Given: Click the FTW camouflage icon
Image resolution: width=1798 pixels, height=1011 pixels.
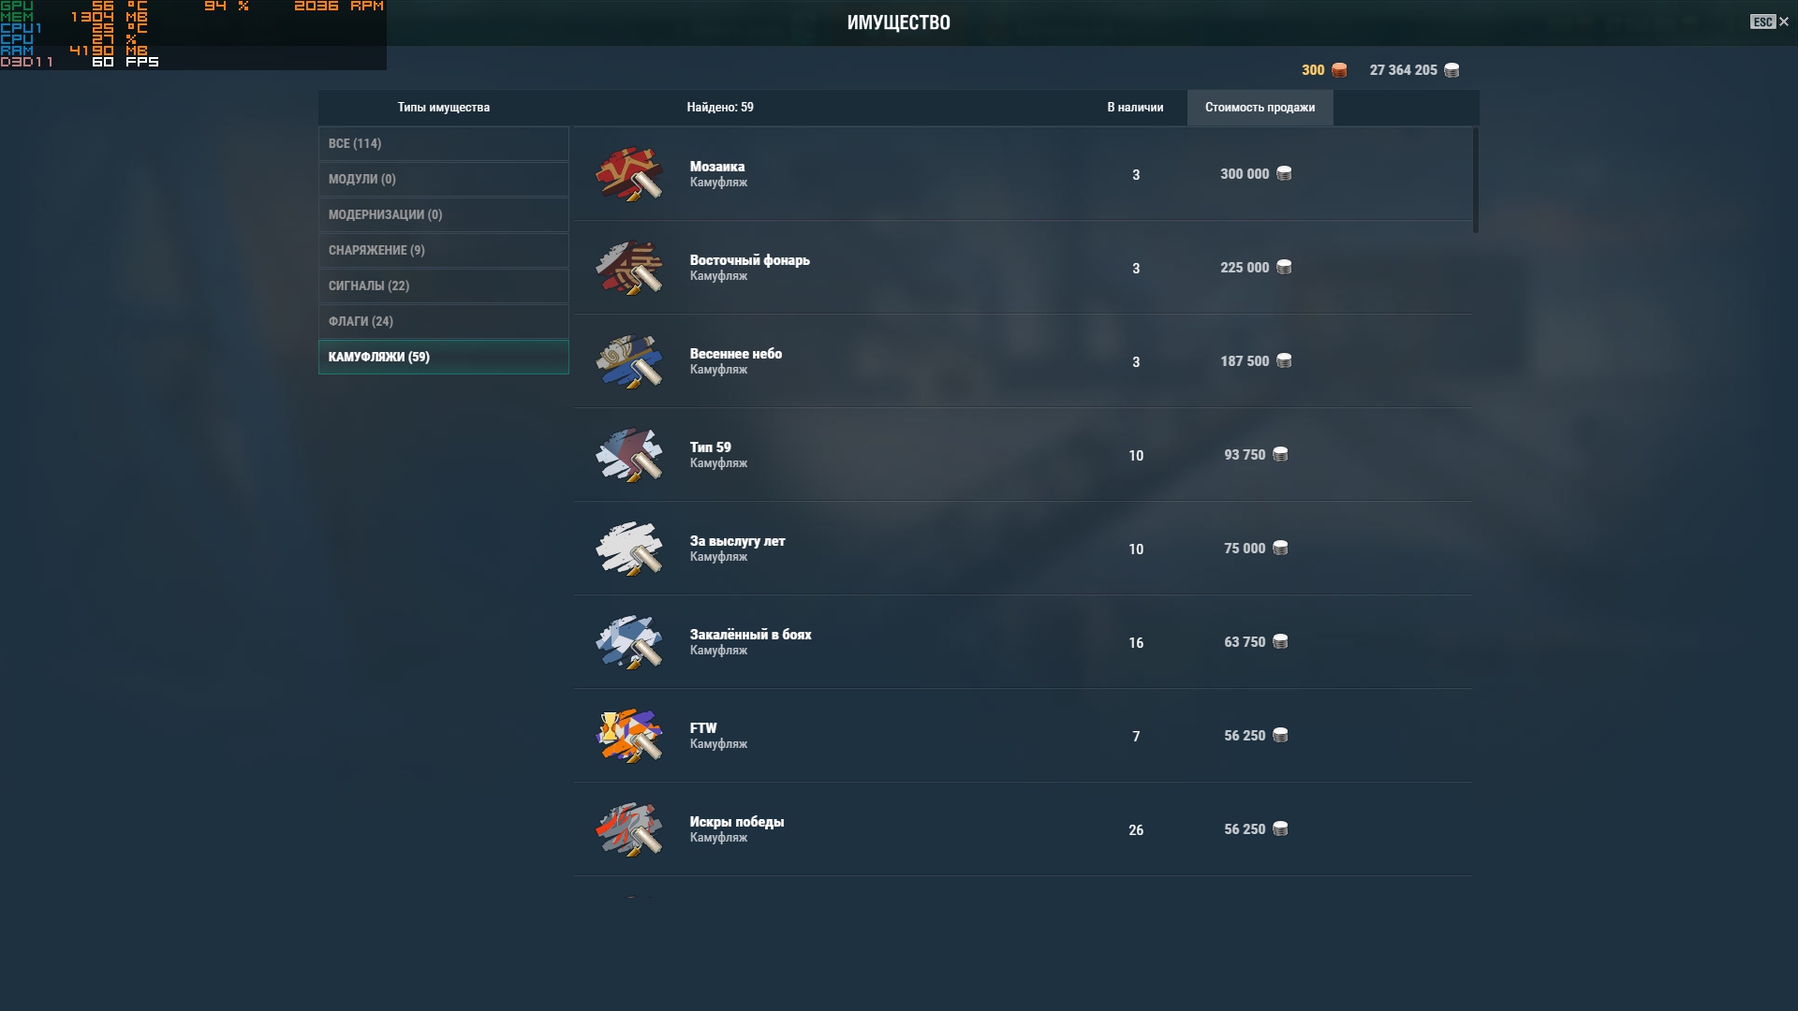Looking at the screenshot, I should 629,735.
